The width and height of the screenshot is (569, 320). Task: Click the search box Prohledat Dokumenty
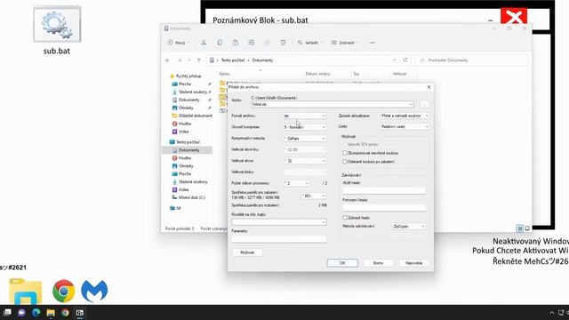click(x=472, y=60)
